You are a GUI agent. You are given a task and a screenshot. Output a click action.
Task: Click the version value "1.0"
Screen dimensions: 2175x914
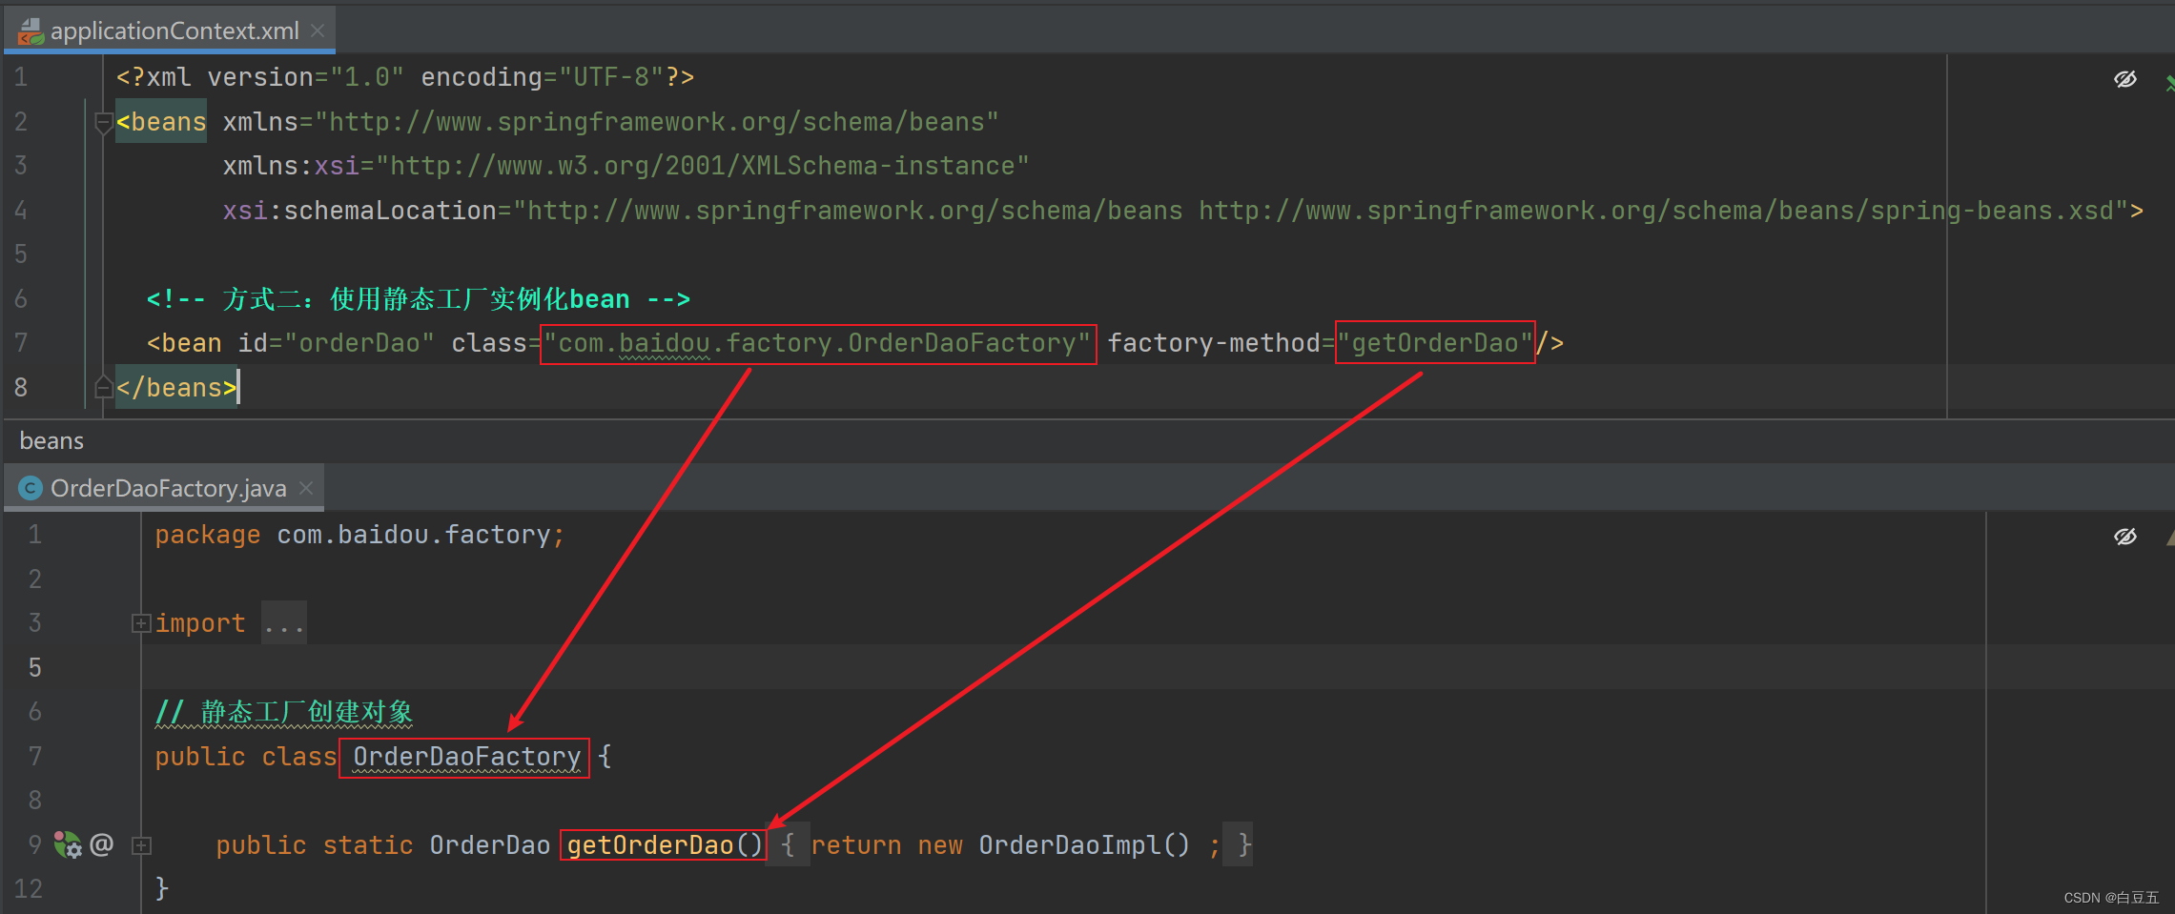[x=366, y=77]
